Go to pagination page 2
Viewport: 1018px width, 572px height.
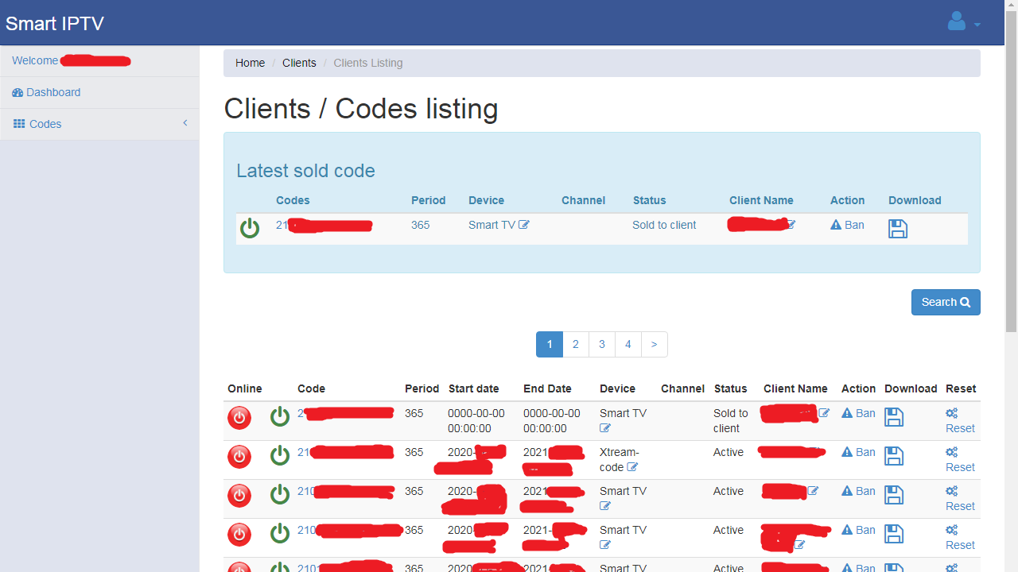tap(576, 344)
